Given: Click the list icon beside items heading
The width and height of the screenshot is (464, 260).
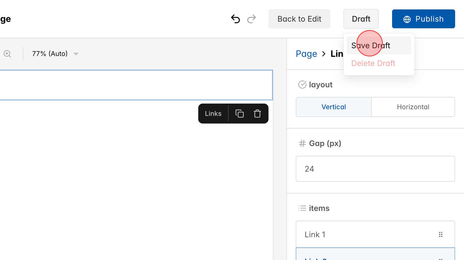Looking at the screenshot, I should click(302, 208).
